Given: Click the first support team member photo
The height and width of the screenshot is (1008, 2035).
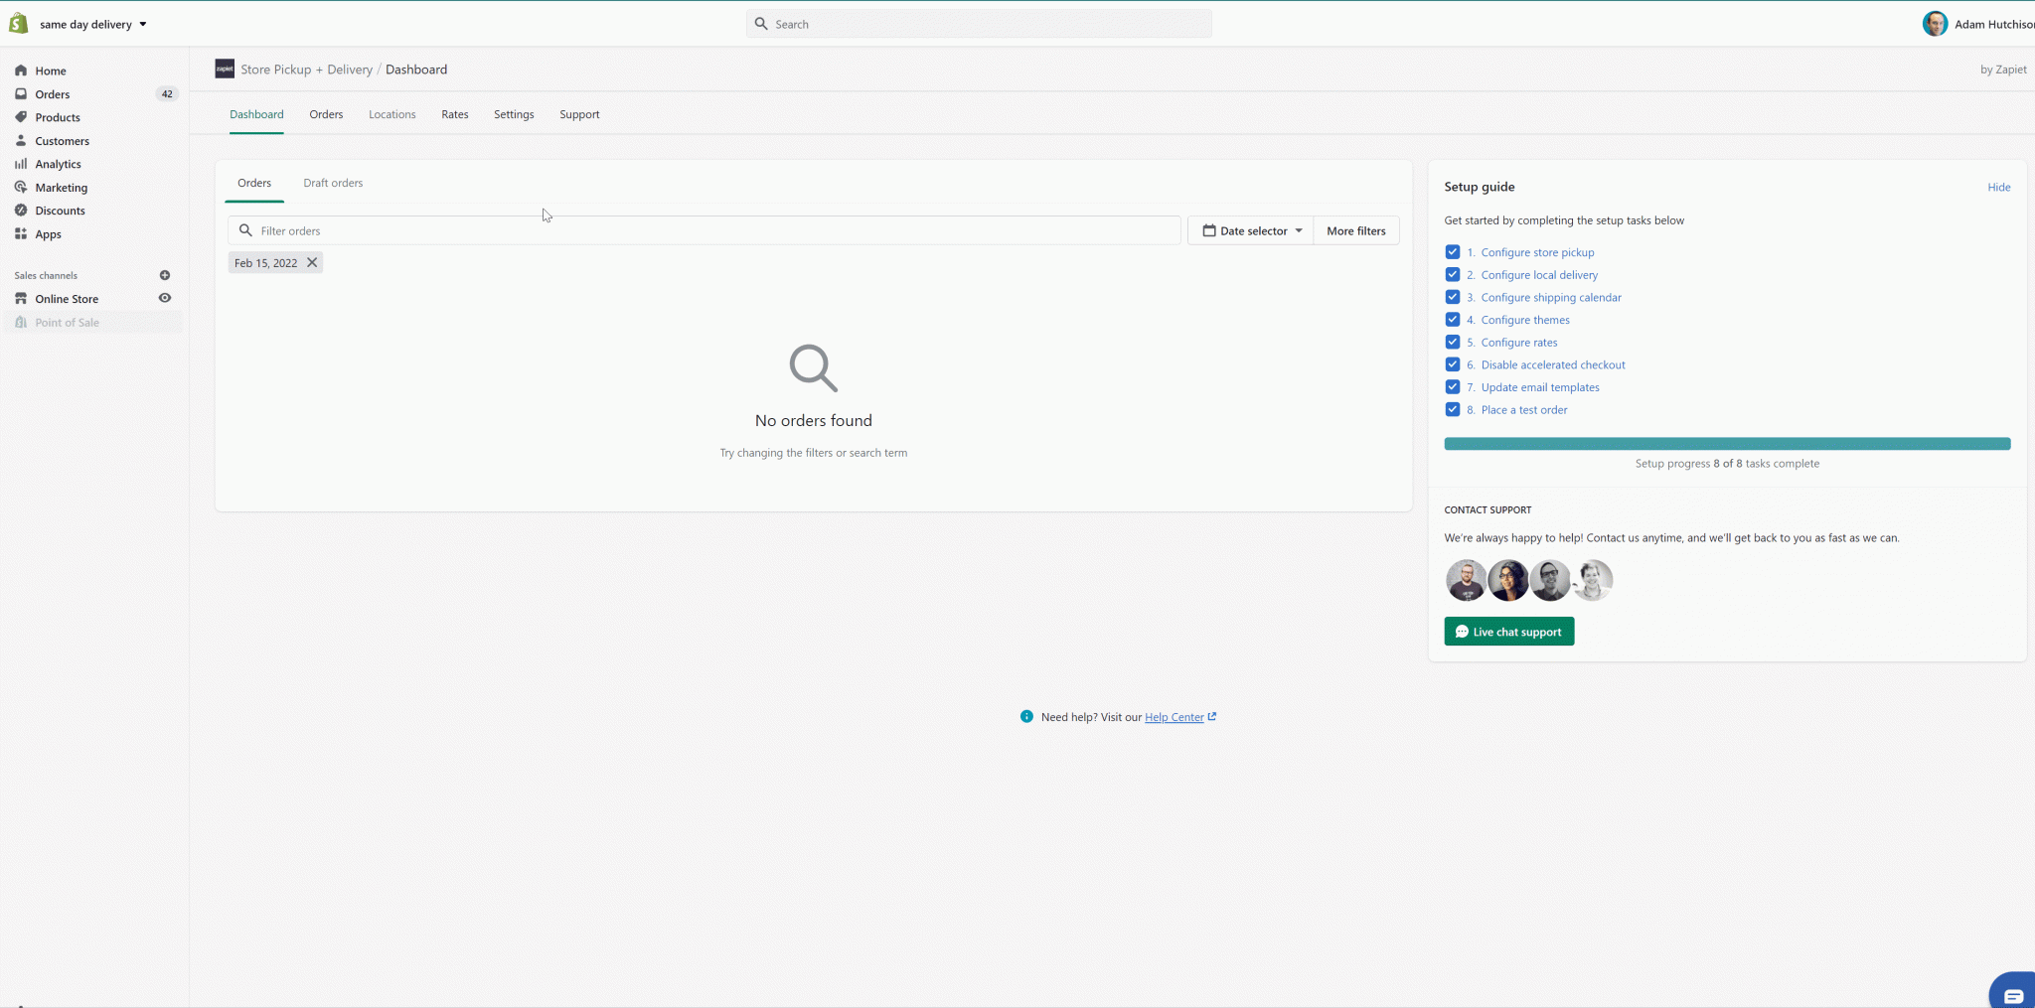Looking at the screenshot, I should pyautogui.click(x=1466, y=580).
